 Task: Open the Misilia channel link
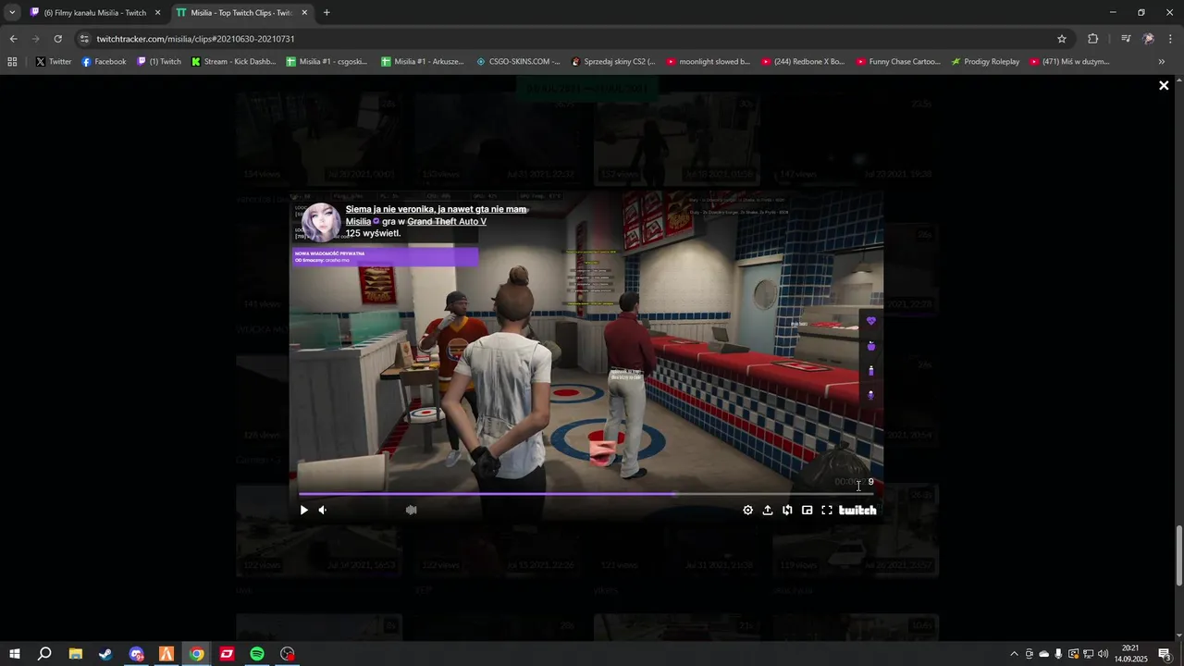pos(358,221)
